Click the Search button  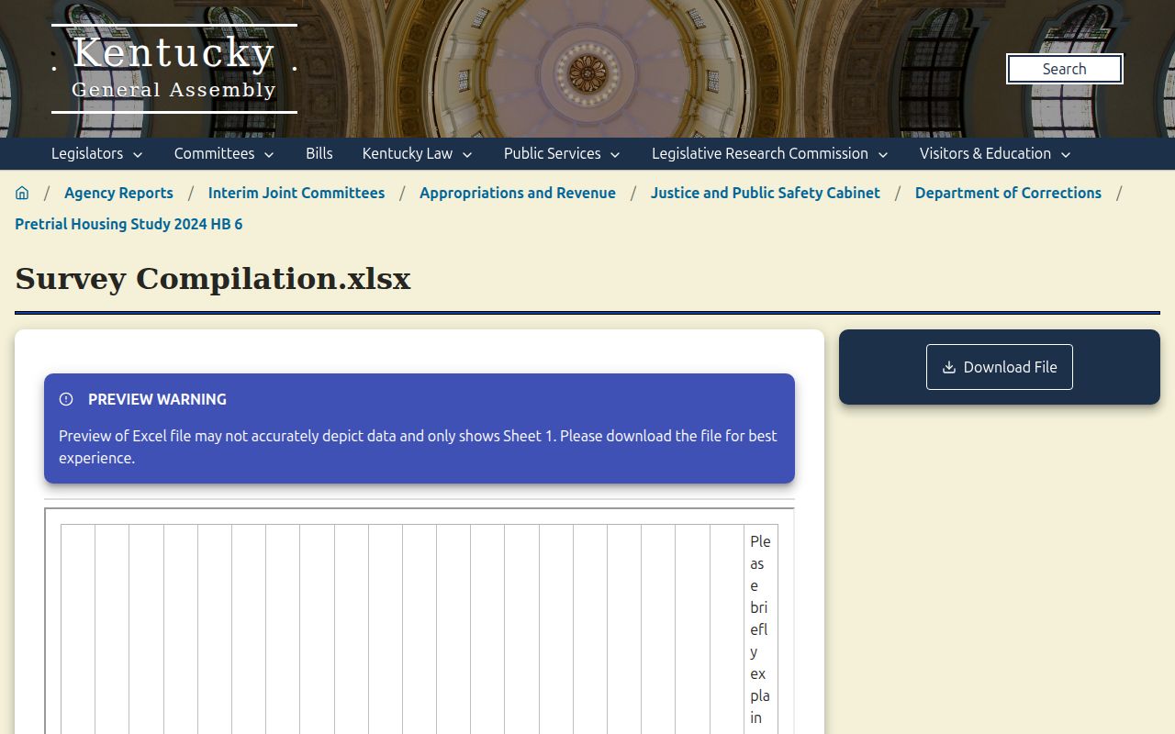tap(1065, 69)
